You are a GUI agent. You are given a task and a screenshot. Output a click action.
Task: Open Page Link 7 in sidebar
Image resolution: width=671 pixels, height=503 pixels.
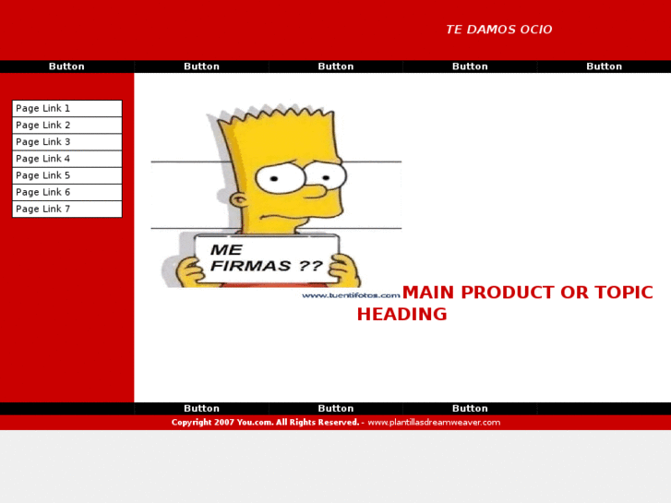point(67,209)
